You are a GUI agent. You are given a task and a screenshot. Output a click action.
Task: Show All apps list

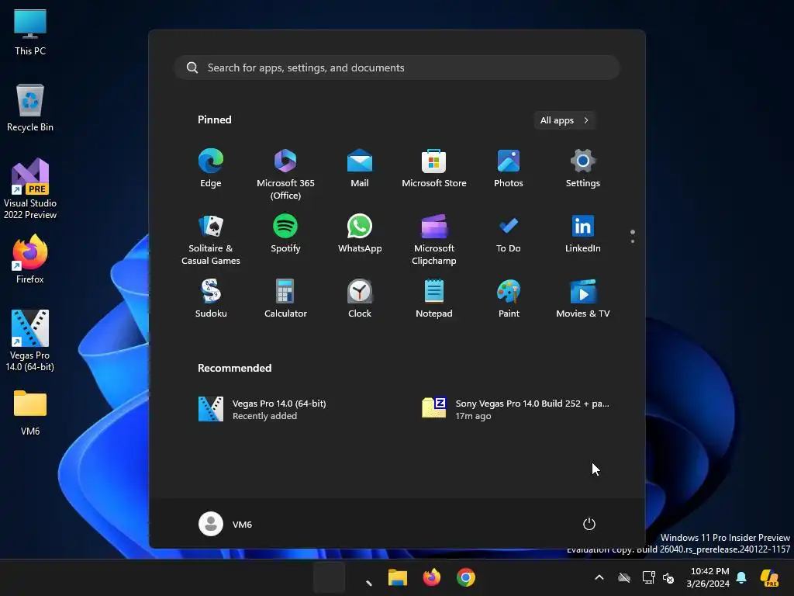(564, 120)
